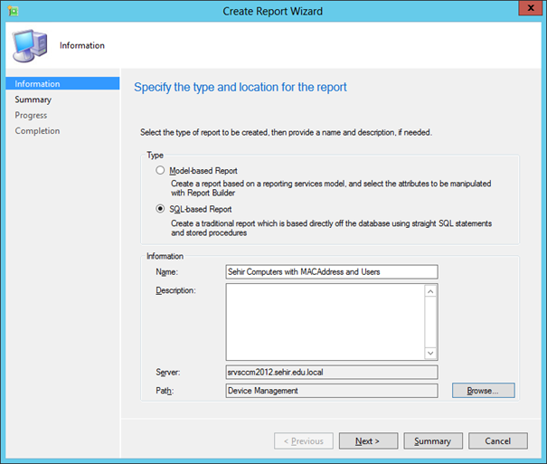Click the Server field with srvsccm2012.sehir.edu.local

(x=332, y=373)
